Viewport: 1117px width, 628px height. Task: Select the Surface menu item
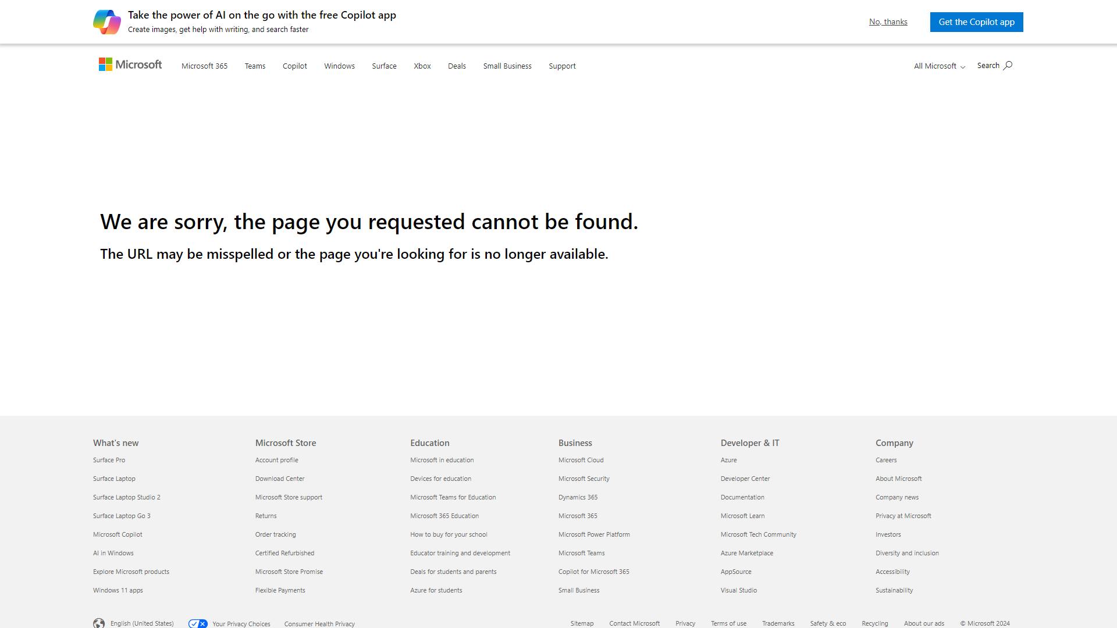384,66
